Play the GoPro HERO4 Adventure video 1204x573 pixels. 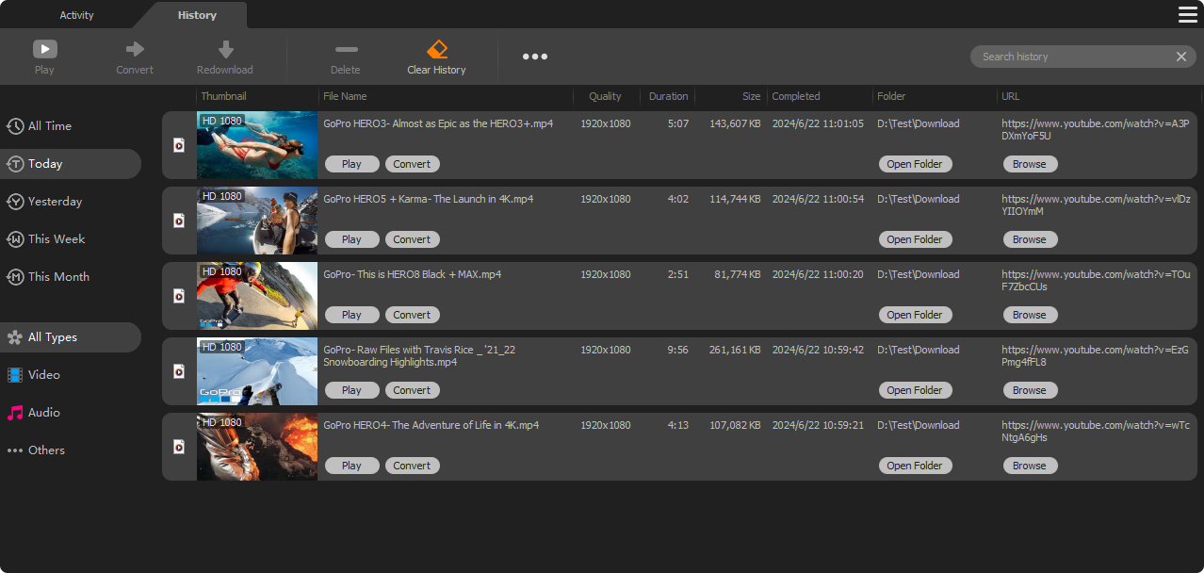352,466
